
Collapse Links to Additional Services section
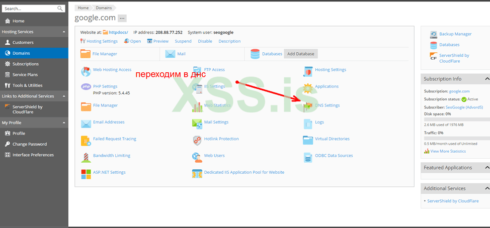64,96
